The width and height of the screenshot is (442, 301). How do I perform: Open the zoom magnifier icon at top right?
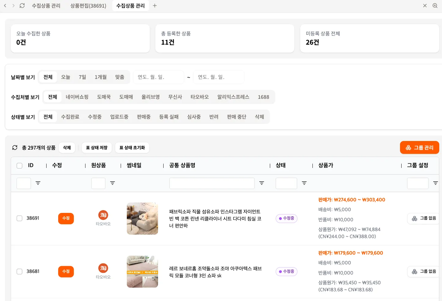[x=435, y=6]
